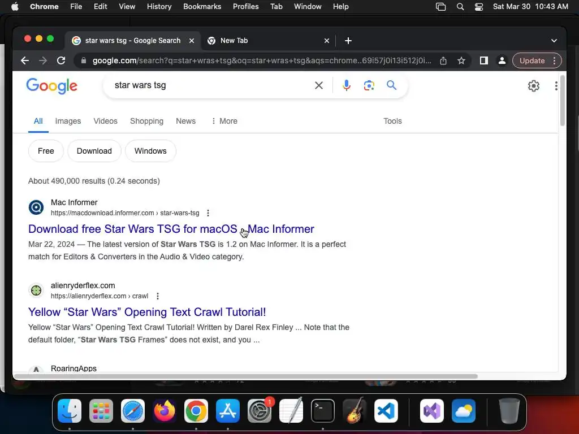Launch Firefox from the Dock
This screenshot has width=579, height=434.
(165, 411)
